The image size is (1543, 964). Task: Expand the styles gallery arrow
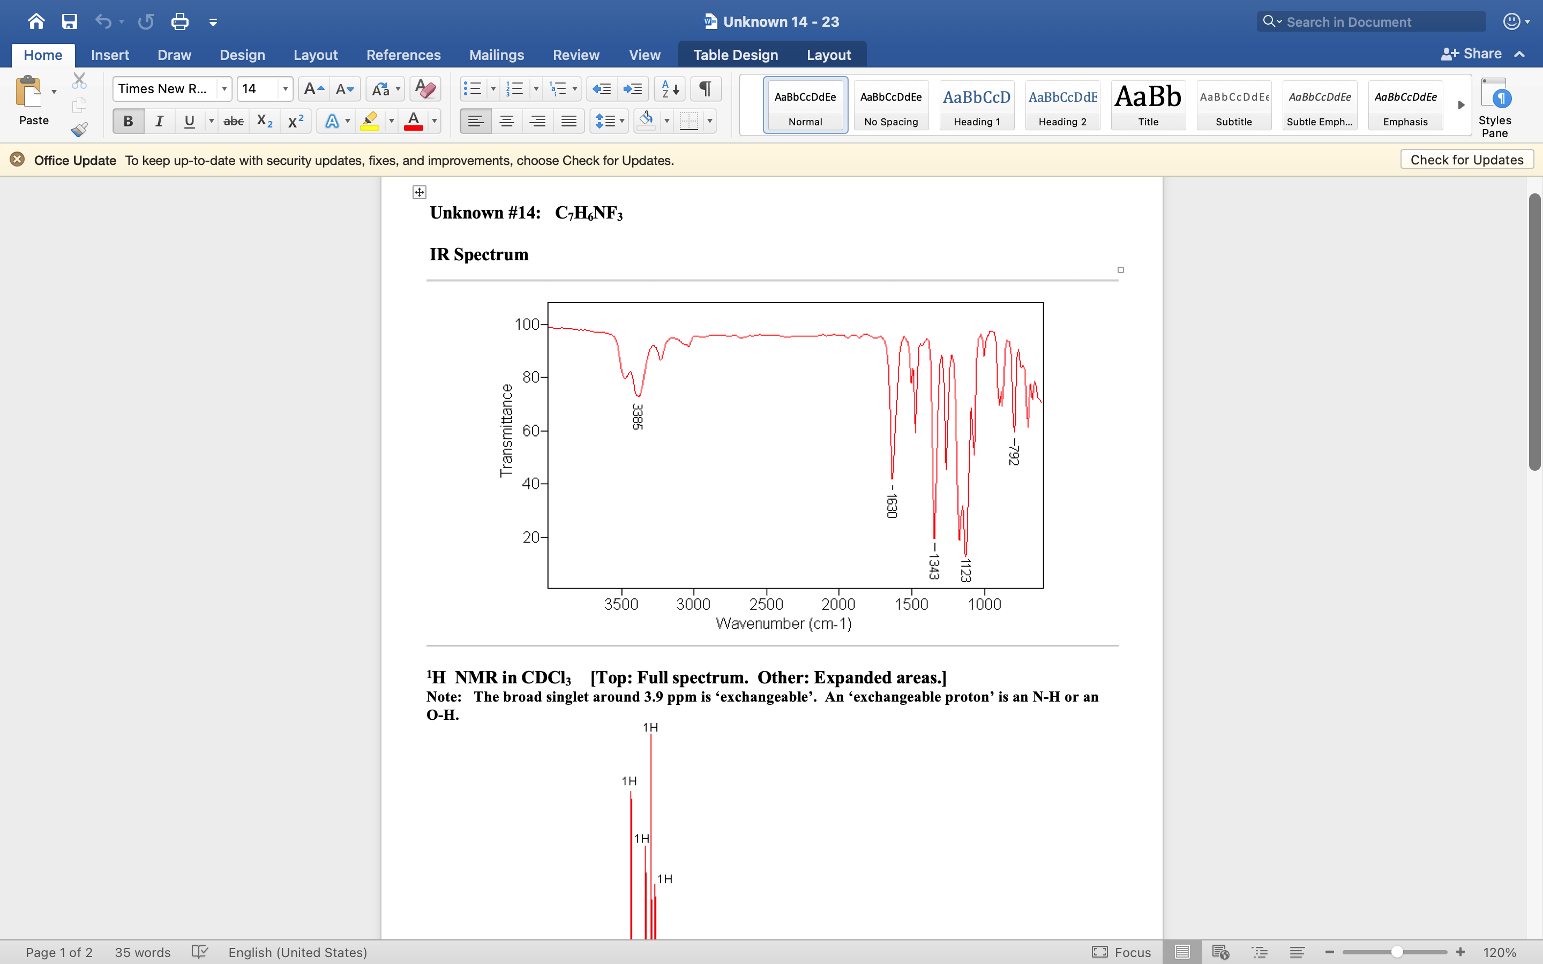click(1460, 104)
